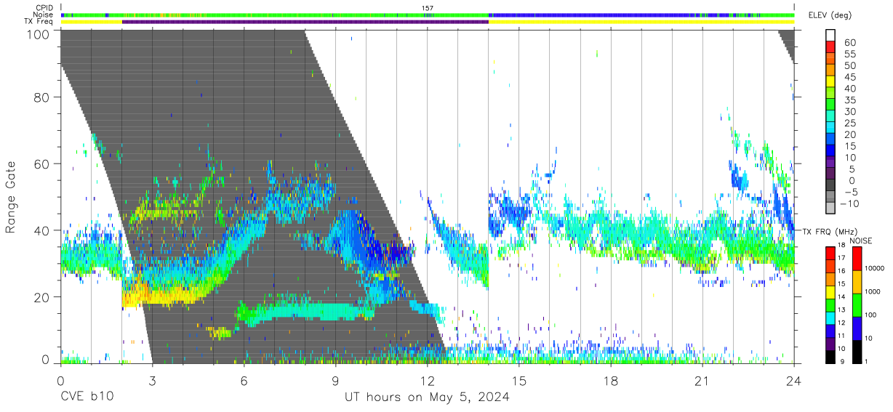893x412 pixels.
Task: Click the 'CVE b10' radar beam label
Action: pyautogui.click(x=87, y=397)
